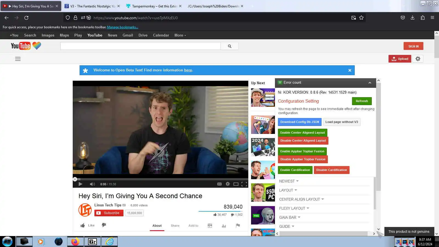Dislike the video with thumbs-down icon
The height and width of the screenshot is (247, 439).
coord(104,225)
